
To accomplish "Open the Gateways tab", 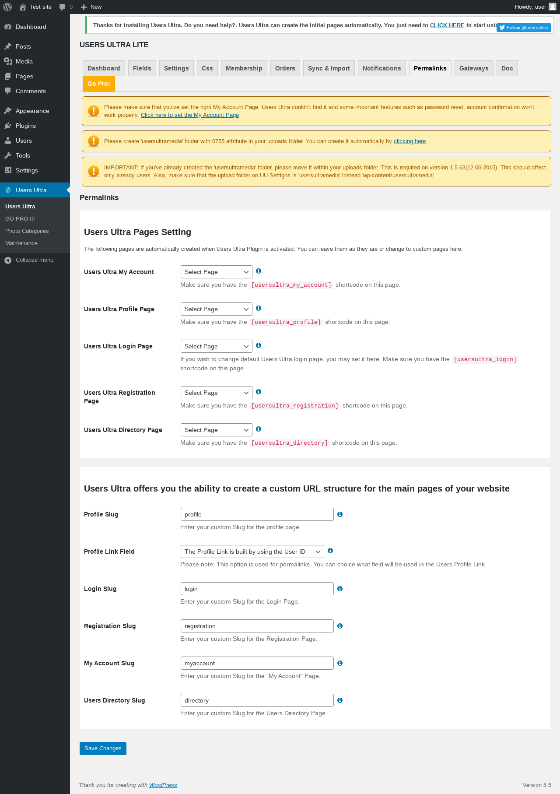I will 474,68.
